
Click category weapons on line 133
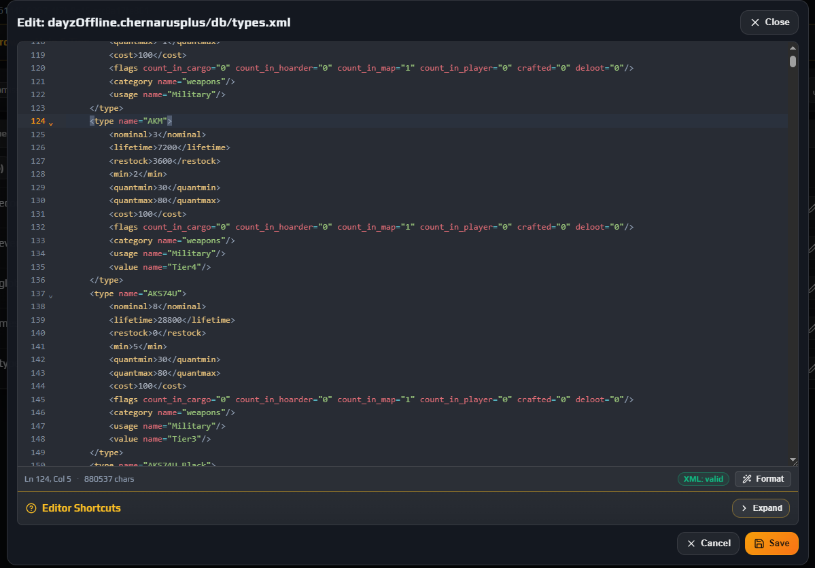(172, 240)
